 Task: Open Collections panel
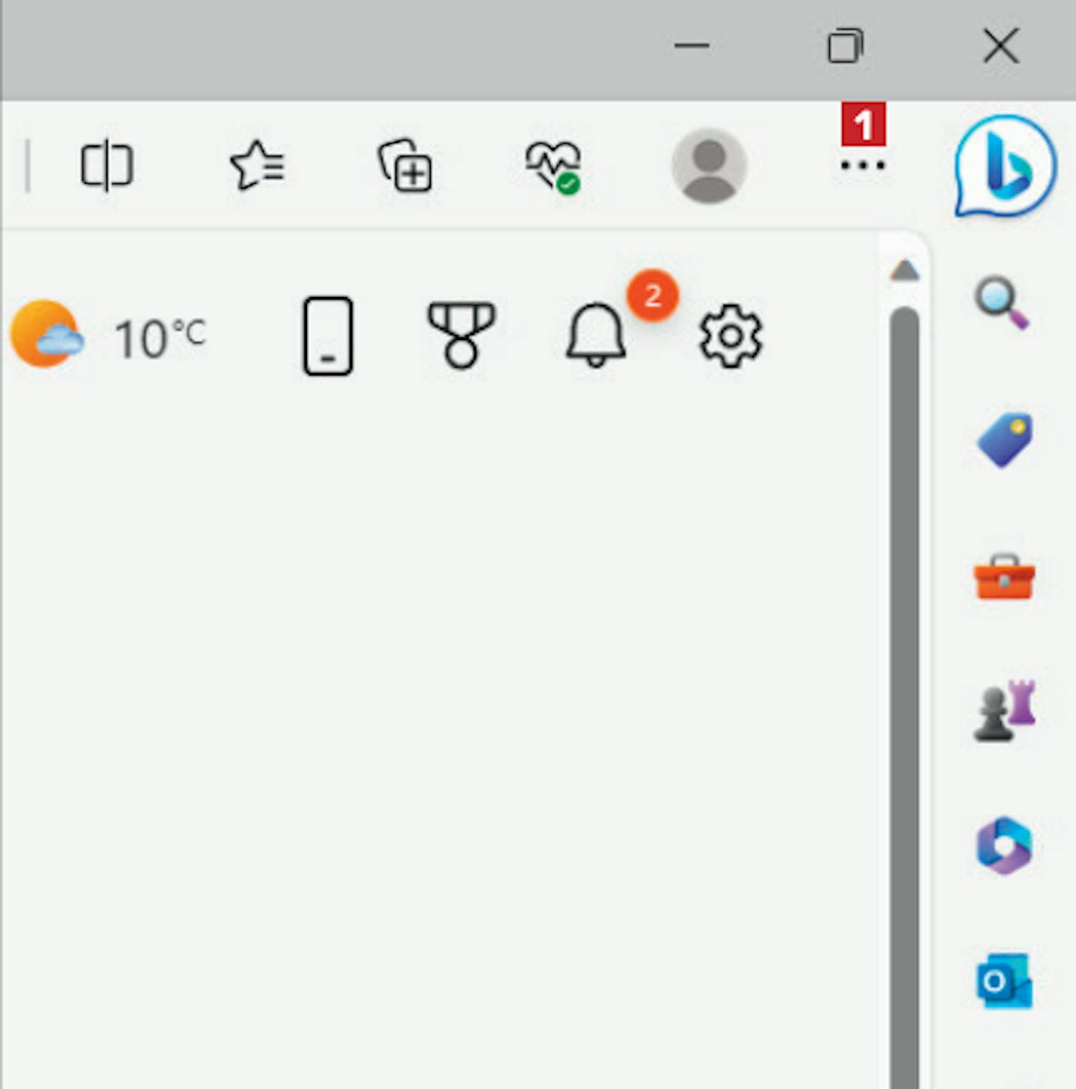405,166
